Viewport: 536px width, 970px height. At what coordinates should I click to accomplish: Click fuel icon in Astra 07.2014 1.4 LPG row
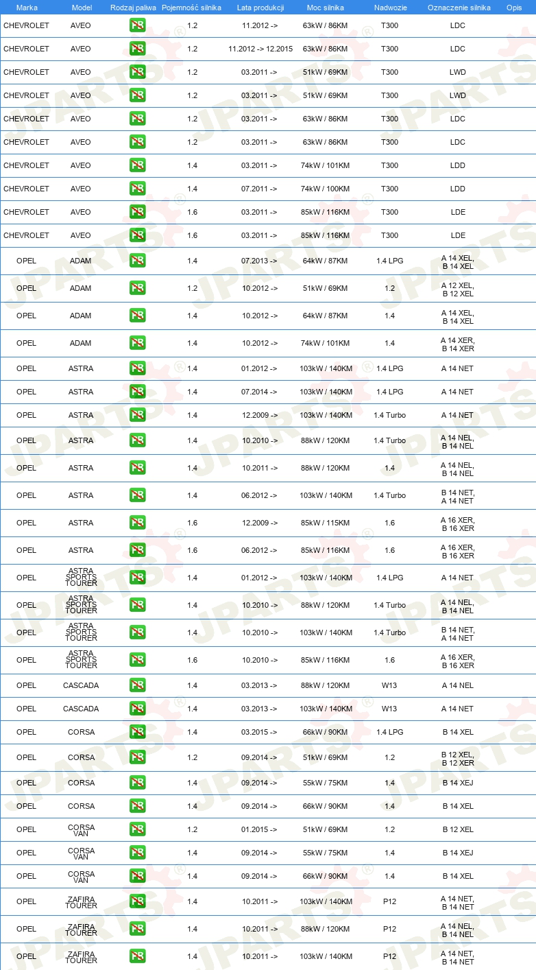click(137, 392)
